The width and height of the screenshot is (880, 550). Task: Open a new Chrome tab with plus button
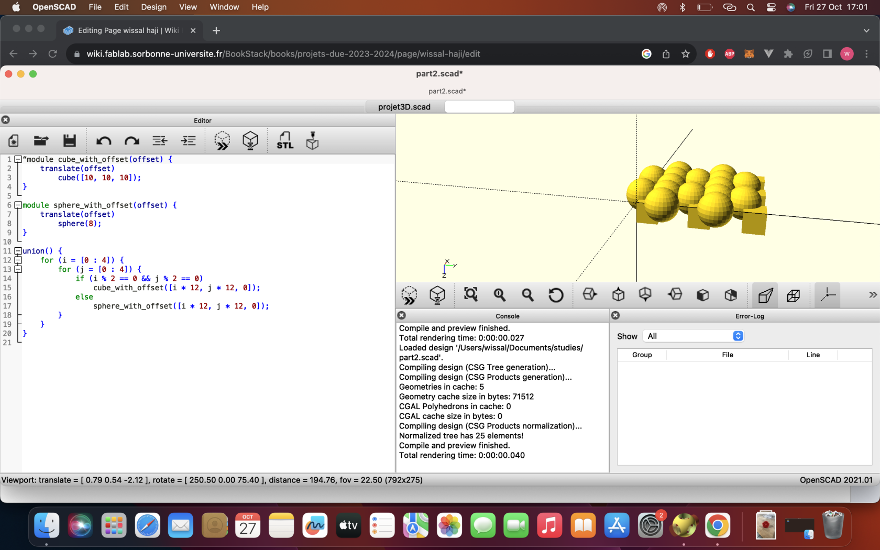(x=216, y=30)
